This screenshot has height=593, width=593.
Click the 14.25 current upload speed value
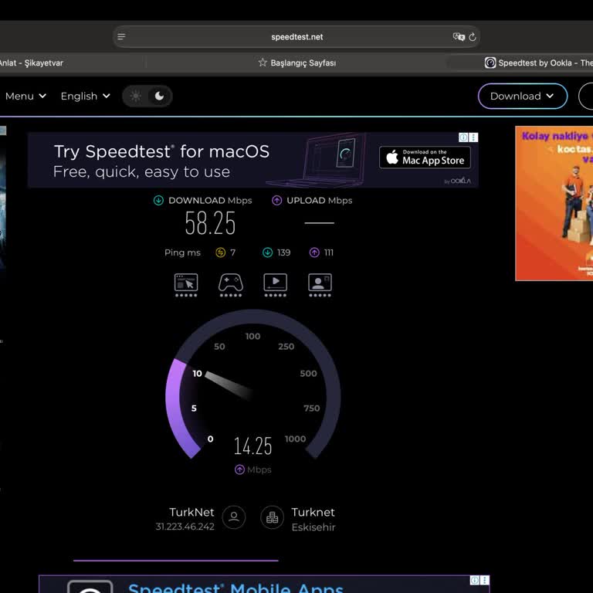tap(252, 446)
